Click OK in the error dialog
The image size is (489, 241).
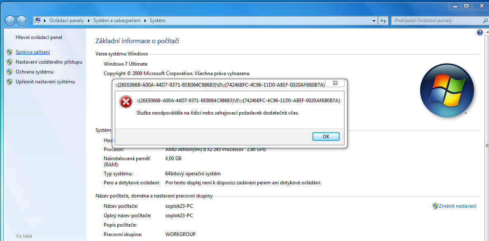coord(326,137)
